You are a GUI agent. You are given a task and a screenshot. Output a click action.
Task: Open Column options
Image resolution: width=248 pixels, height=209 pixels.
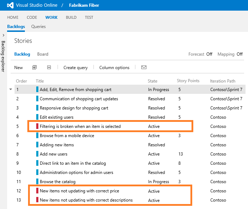114,68
